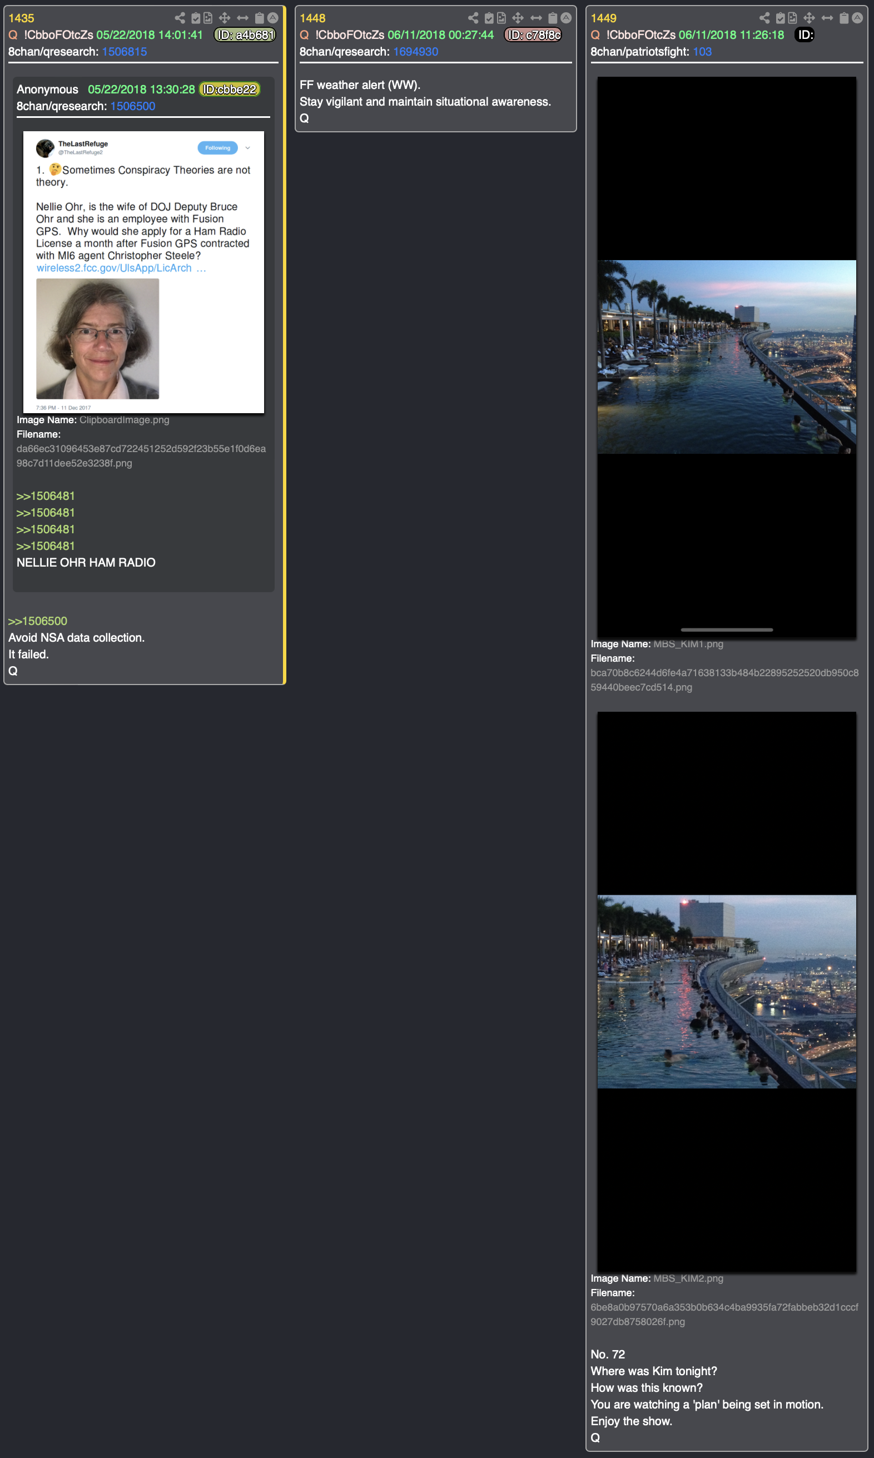Click the yellow post number 1449
This screenshot has height=1458, width=874.
click(x=604, y=18)
